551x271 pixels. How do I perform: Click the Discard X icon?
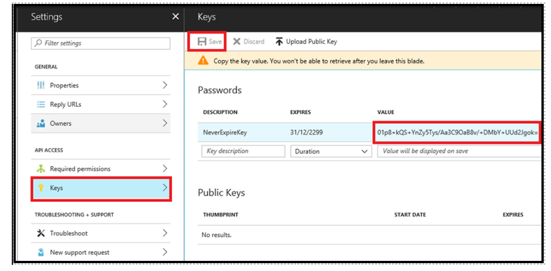pos(237,42)
